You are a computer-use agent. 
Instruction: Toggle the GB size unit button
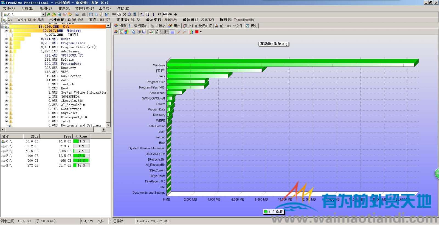point(170,15)
